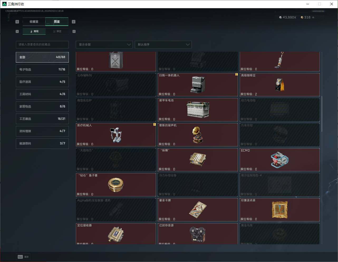Filter by 医疗道具 4/5 category

point(42,82)
